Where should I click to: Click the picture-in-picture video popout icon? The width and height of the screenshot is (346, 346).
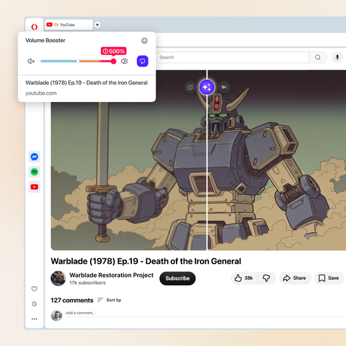190,87
